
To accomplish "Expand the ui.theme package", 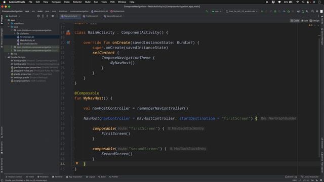I will pyautogui.click(x=15, y=34).
